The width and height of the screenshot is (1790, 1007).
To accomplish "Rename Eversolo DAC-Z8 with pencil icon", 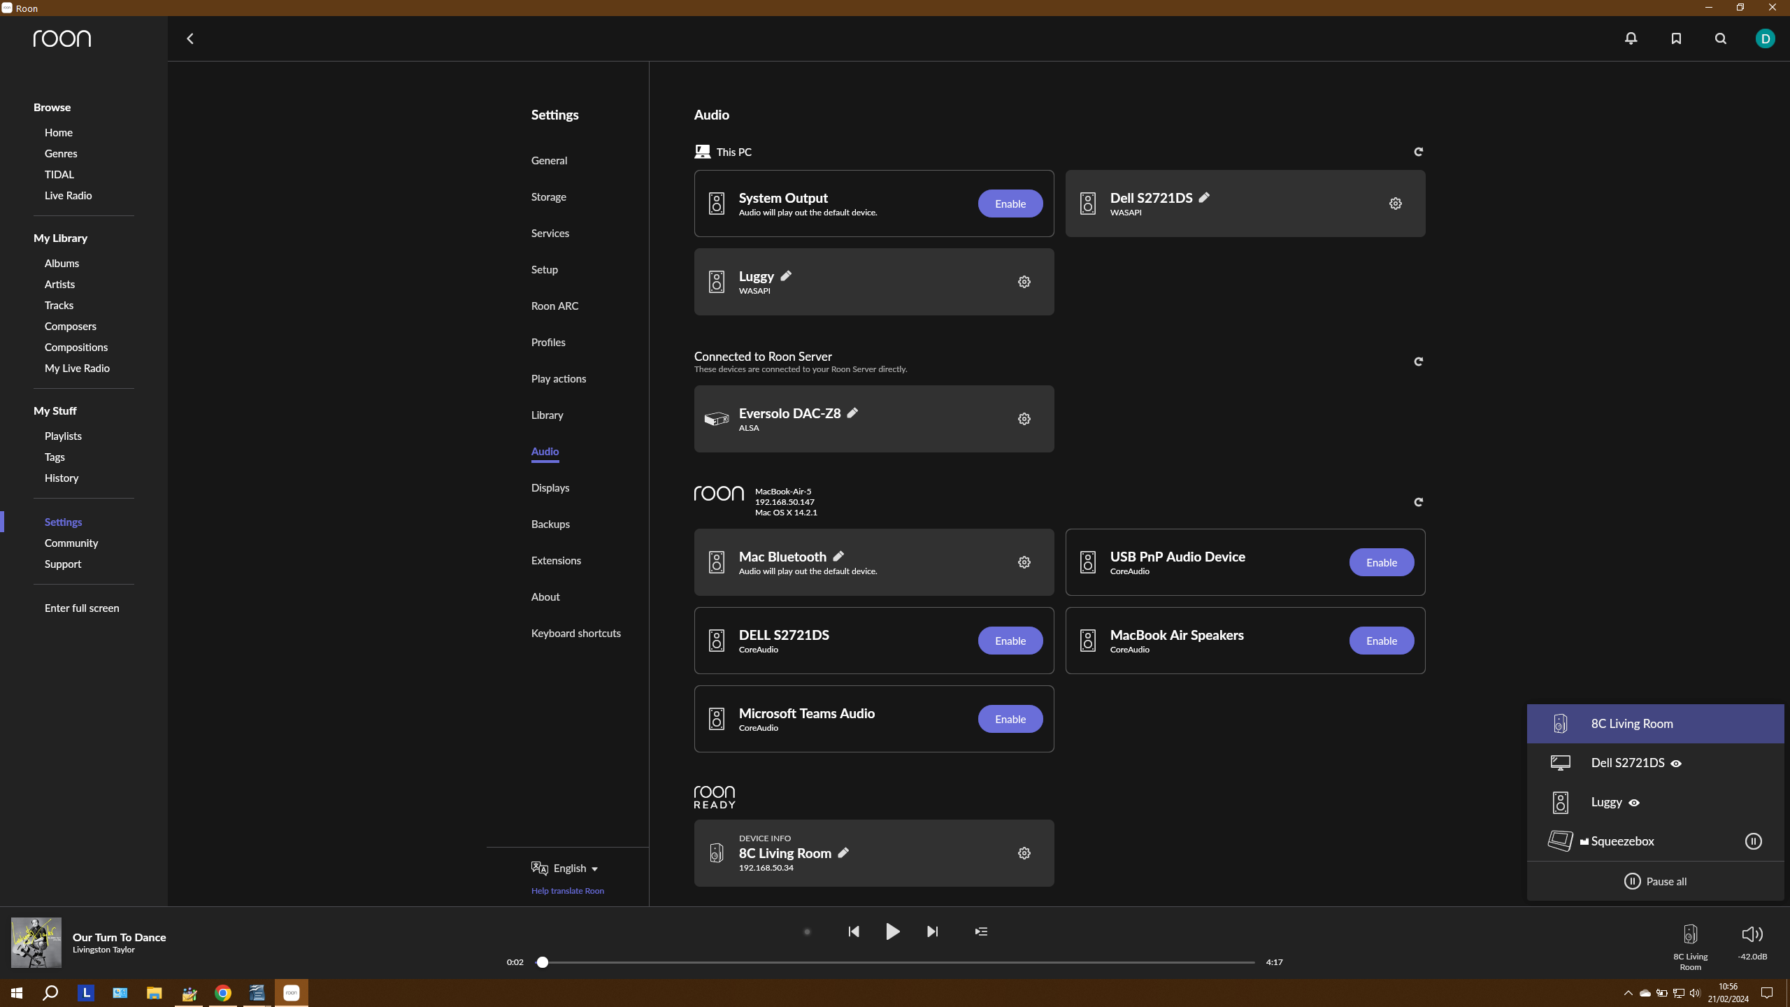I will coord(852,413).
